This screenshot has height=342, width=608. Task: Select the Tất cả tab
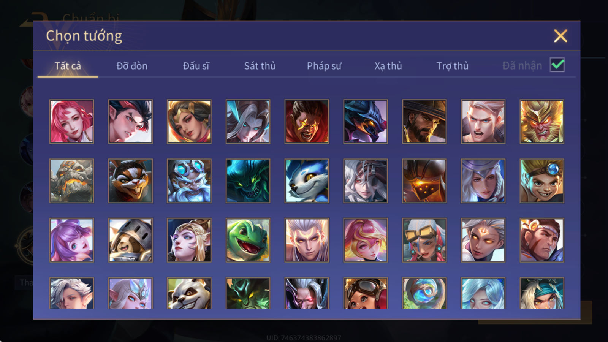(x=68, y=66)
